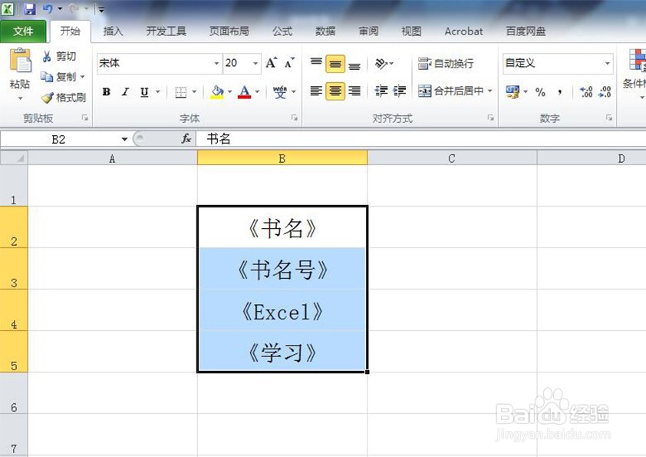Increase font size with large A icon
Image resolution: width=646 pixels, height=457 pixels.
[271, 63]
